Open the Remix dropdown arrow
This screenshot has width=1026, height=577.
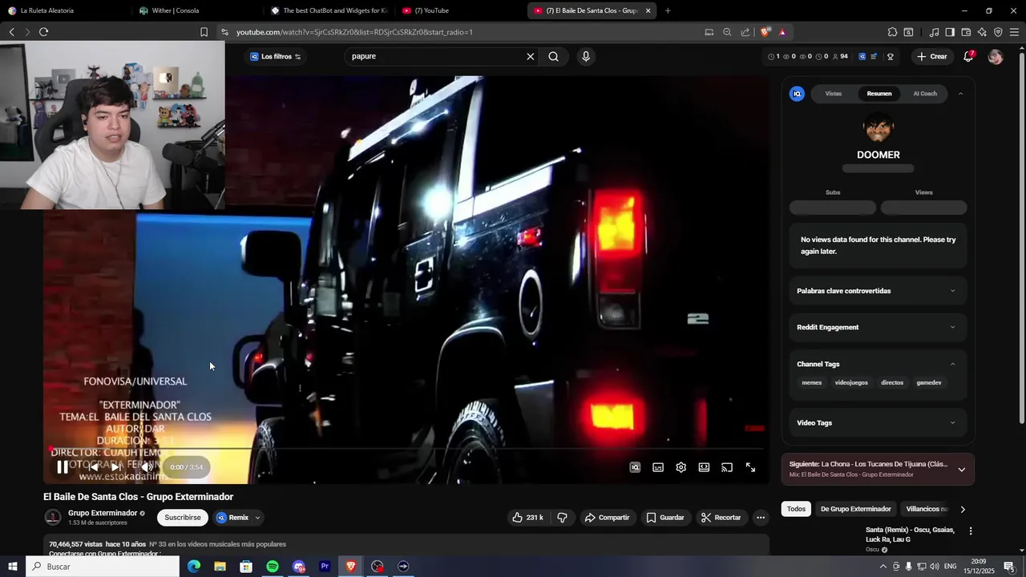click(257, 518)
